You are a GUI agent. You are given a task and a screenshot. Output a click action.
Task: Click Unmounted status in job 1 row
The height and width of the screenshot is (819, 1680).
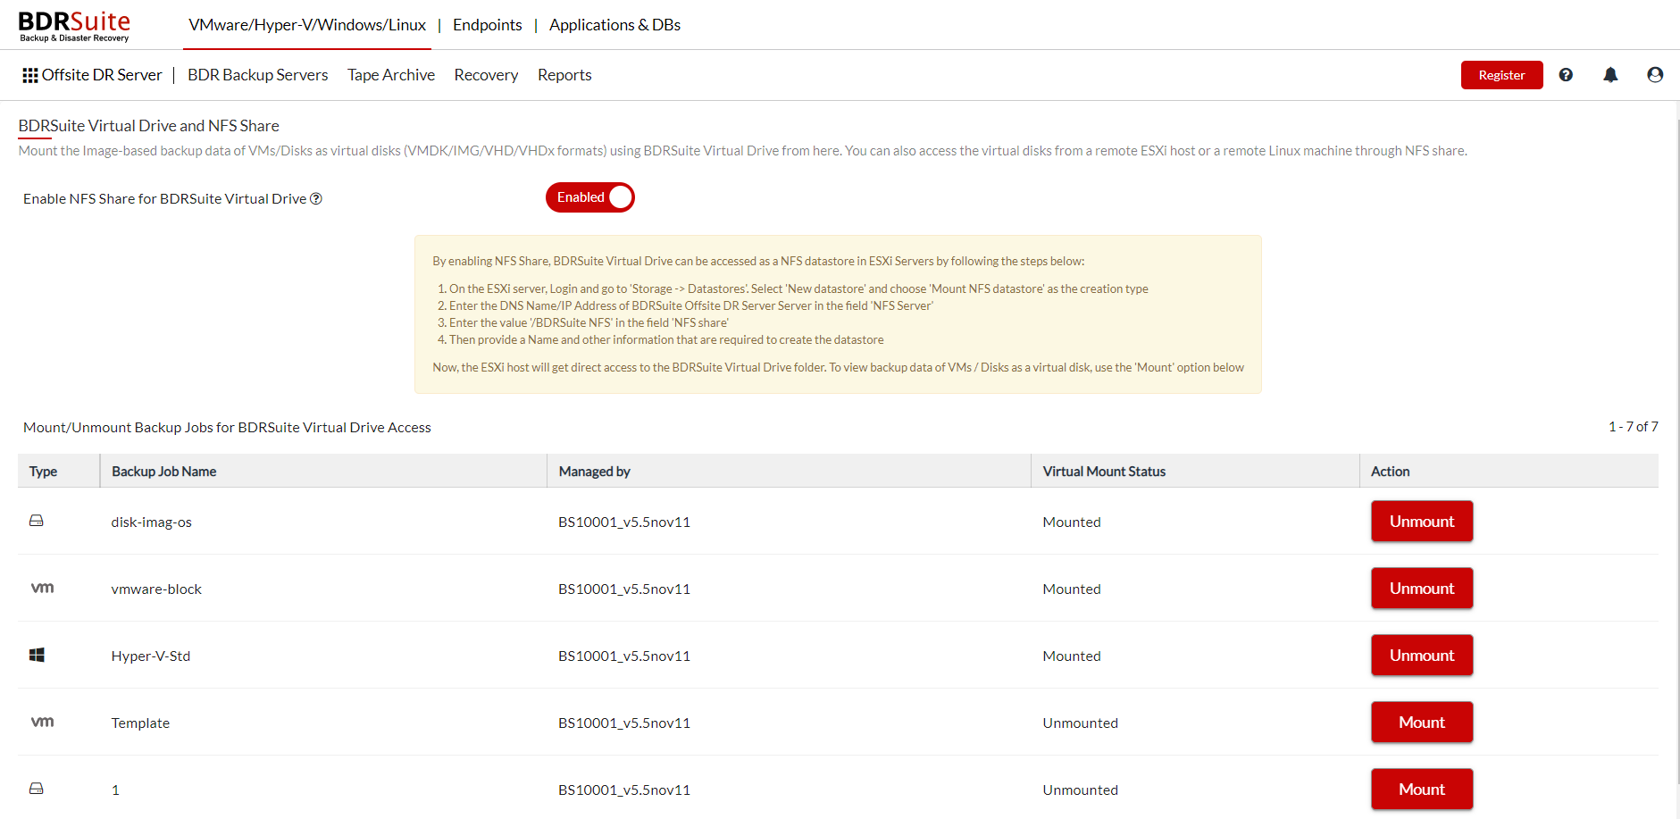pos(1081,790)
